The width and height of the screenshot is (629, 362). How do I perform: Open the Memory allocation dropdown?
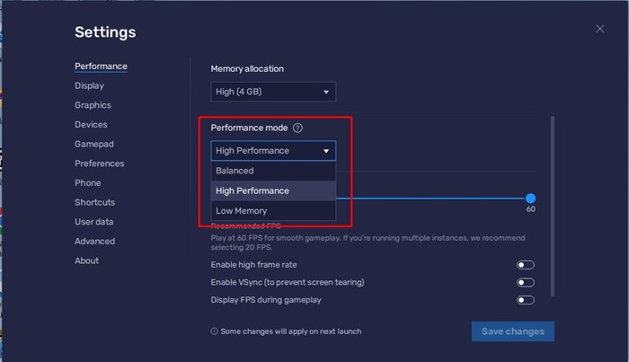[x=273, y=92]
